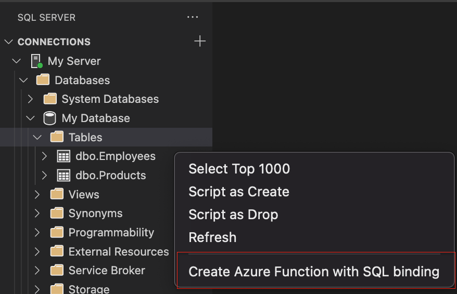Select Script as Drop in context menu
Image resolution: width=457 pixels, height=294 pixels.
click(233, 215)
